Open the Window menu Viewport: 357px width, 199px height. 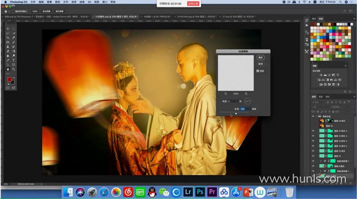click(105, 2)
